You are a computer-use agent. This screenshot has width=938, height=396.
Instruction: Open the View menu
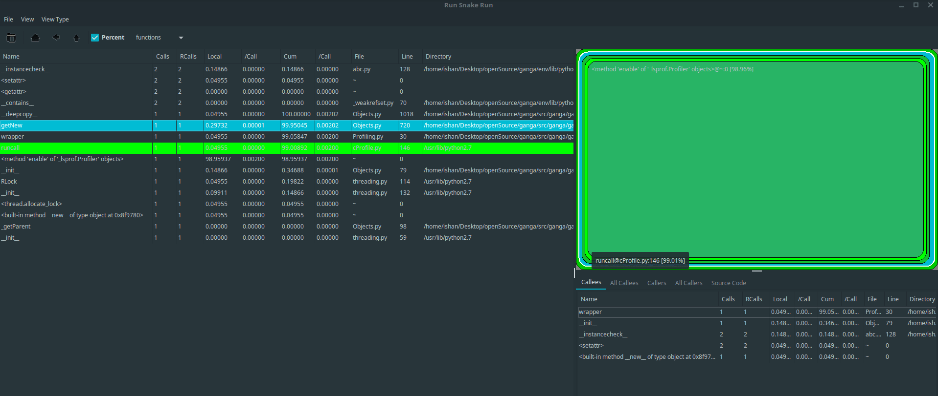tap(27, 20)
